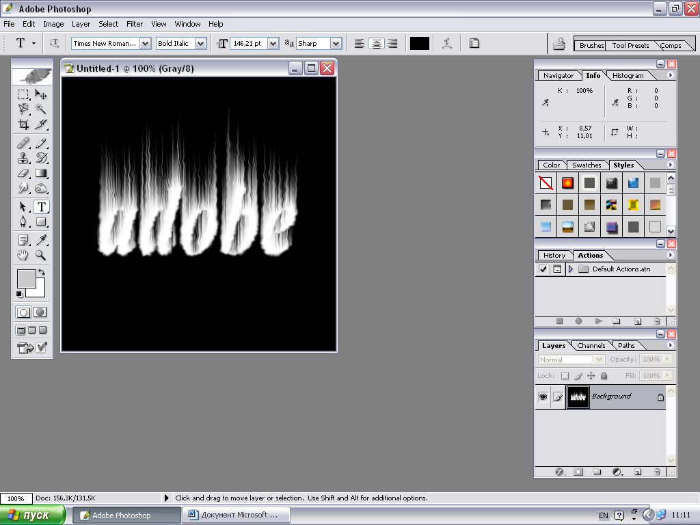The width and height of the screenshot is (700, 525).
Task: Select the Zoom tool
Action: 41,256
